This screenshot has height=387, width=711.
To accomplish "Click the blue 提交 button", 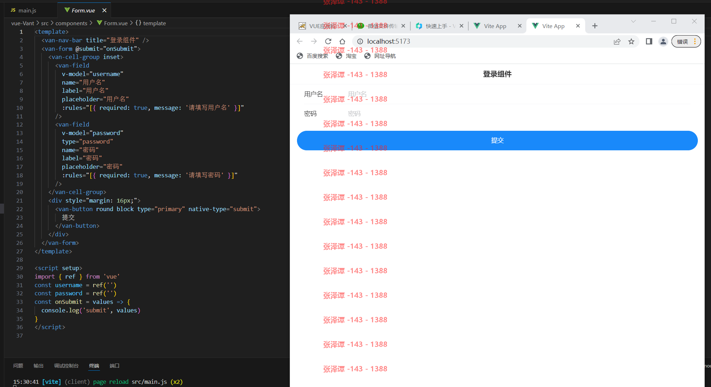I will (x=497, y=140).
